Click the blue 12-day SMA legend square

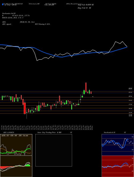3,4
